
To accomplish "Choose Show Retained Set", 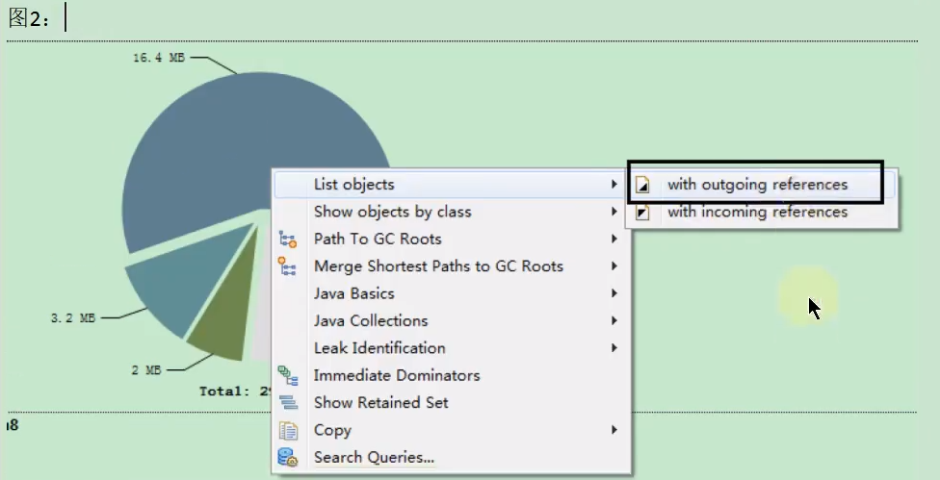I will click(451, 403).
